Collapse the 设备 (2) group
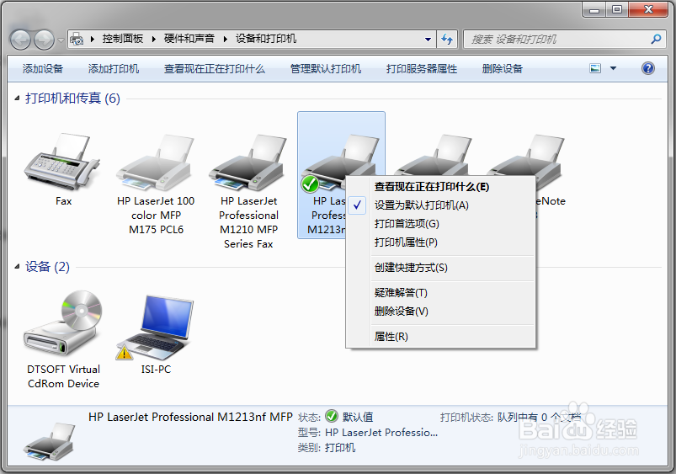Viewport: 676px width, 474px height. coord(17,267)
